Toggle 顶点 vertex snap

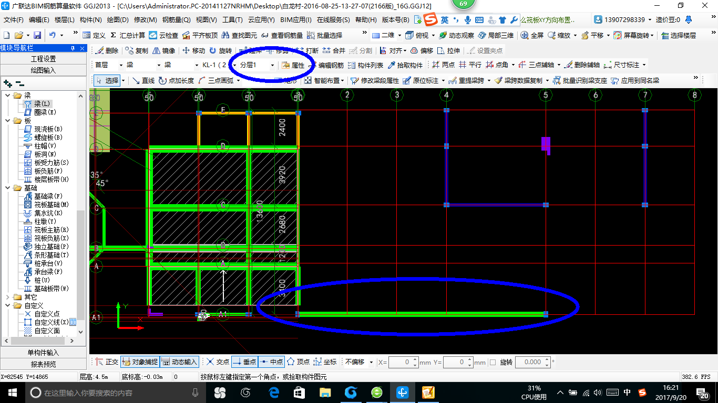(x=298, y=362)
